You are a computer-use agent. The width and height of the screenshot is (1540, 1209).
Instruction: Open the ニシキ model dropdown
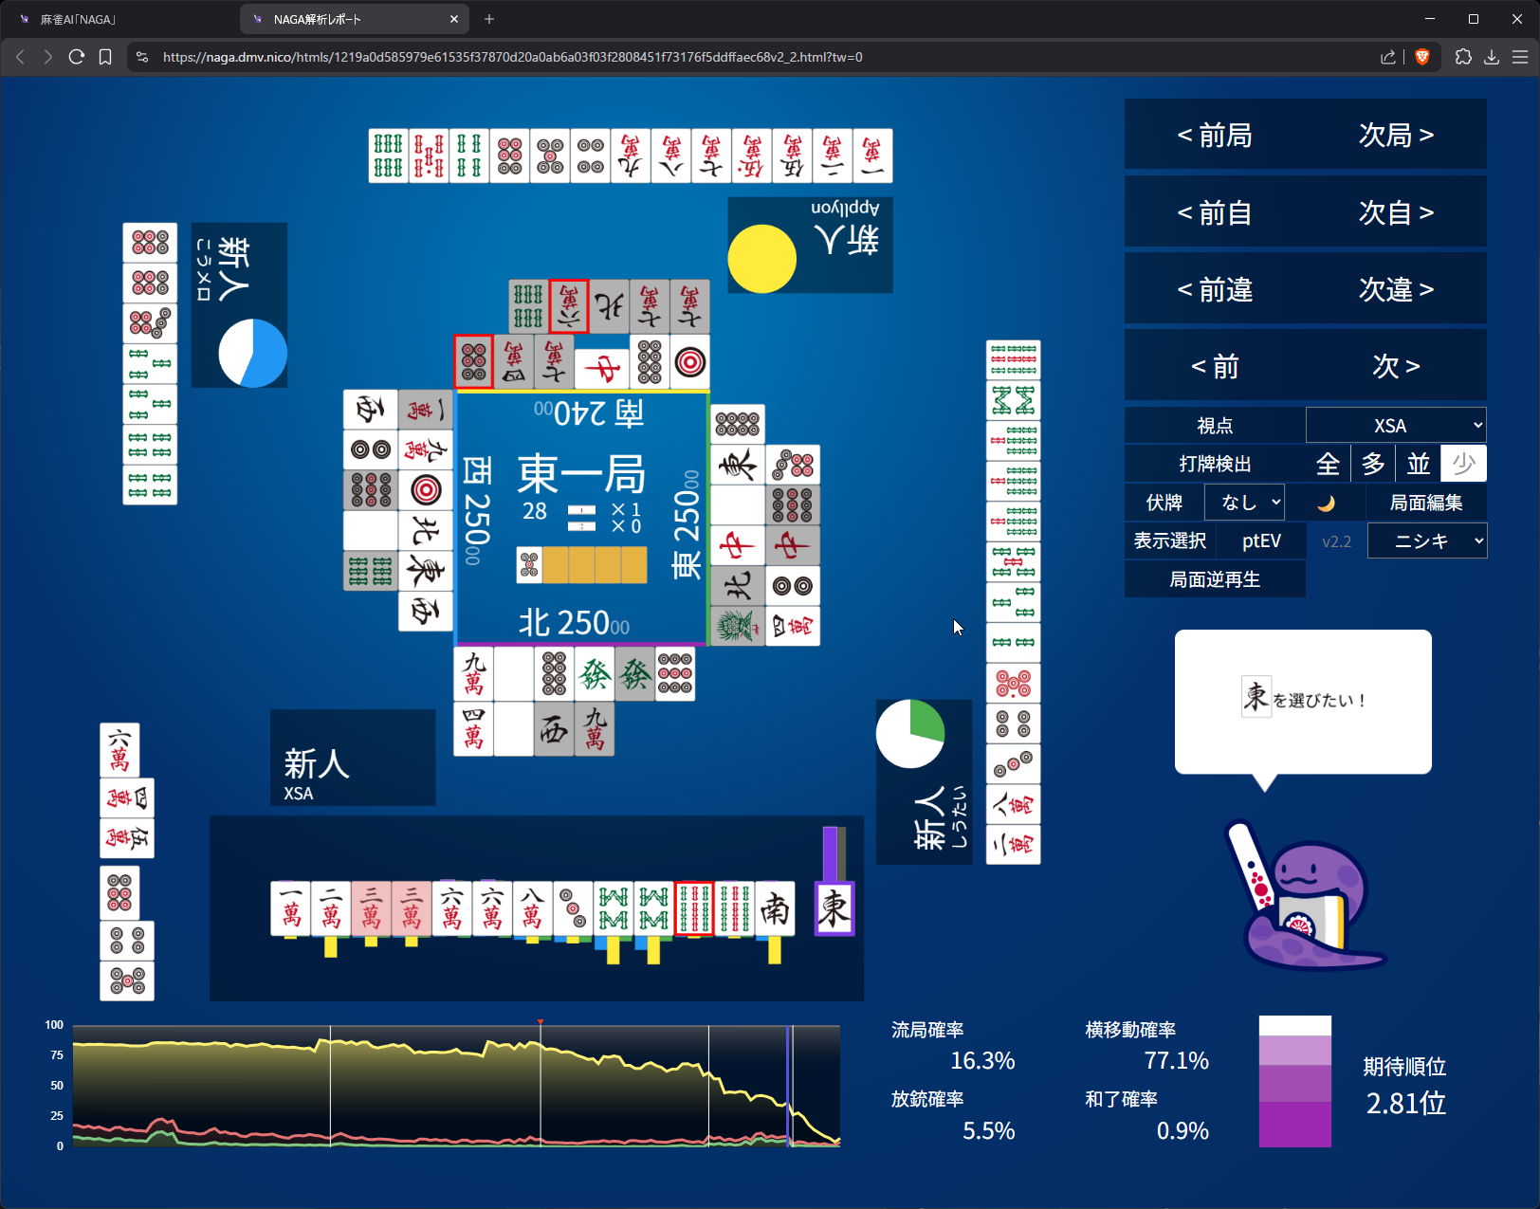(x=1427, y=541)
